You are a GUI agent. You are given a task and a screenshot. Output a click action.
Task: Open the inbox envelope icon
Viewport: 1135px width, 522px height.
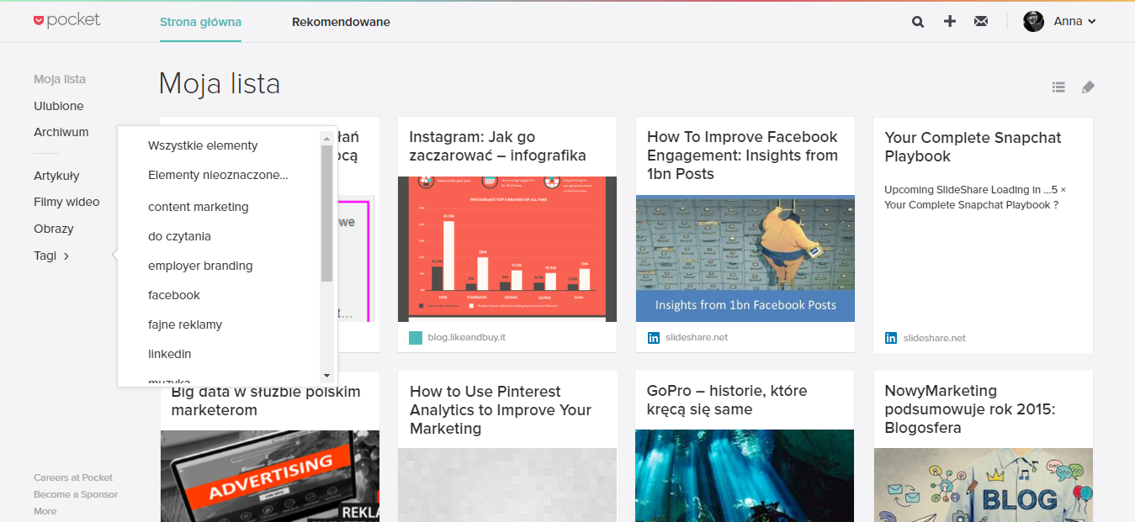click(x=981, y=22)
